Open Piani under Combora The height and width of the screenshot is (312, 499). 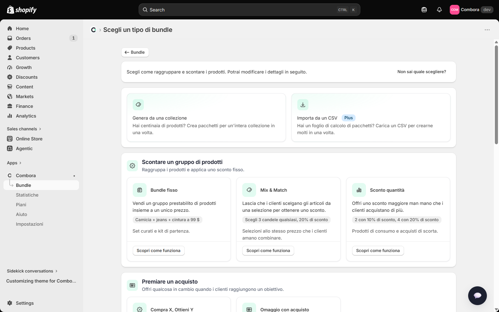click(42, 205)
